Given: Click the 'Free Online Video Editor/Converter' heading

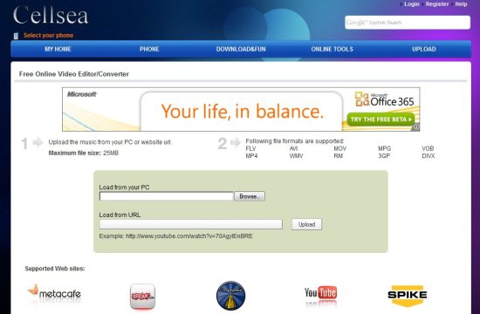Looking at the screenshot, I should tap(74, 74).
